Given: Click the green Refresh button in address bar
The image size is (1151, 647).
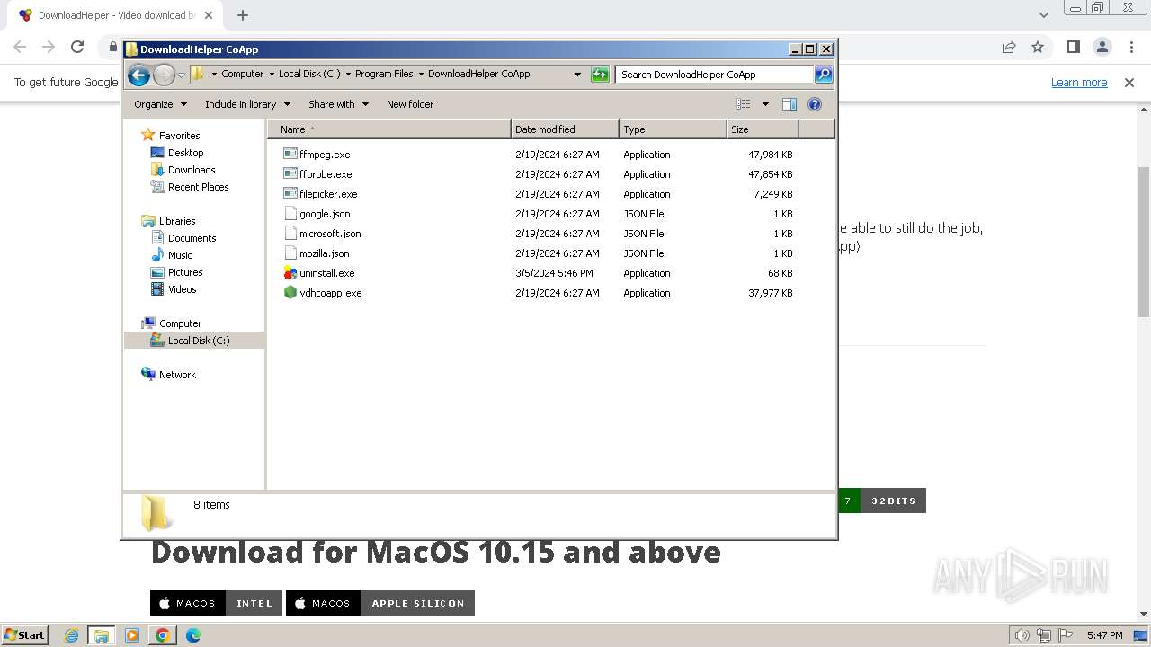Looking at the screenshot, I should (600, 75).
